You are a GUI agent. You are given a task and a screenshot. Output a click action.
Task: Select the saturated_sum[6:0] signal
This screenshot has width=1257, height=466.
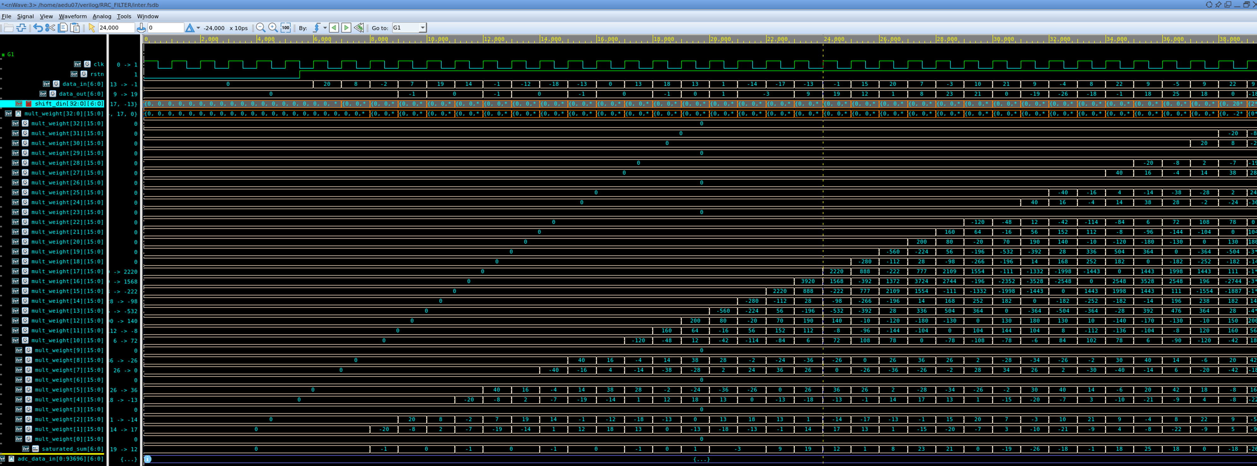(72, 449)
